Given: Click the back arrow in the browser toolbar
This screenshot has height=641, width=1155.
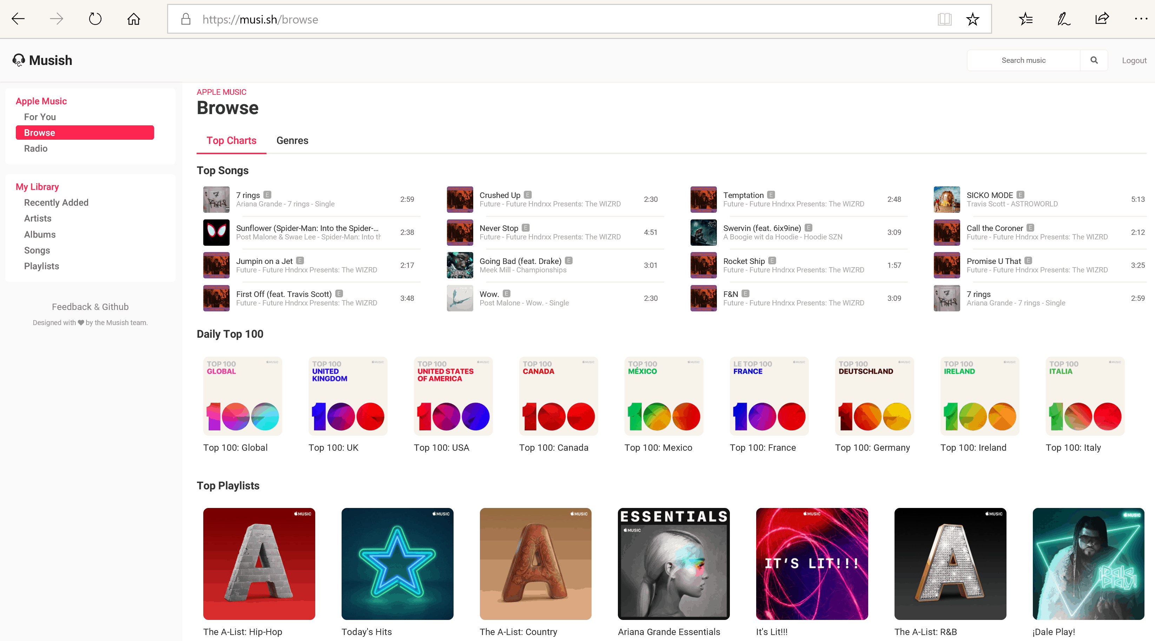Looking at the screenshot, I should [x=18, y=19].
